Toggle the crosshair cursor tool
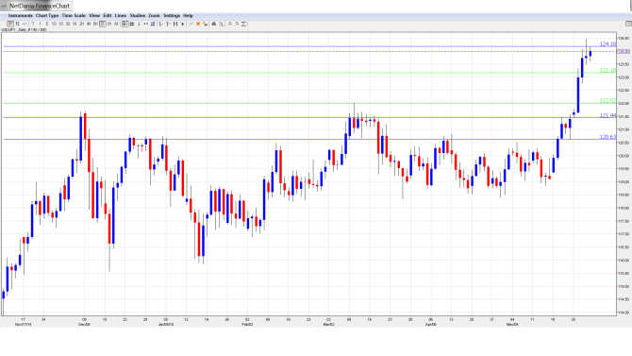This screenshot has width=632, height=356. point(125,24)
